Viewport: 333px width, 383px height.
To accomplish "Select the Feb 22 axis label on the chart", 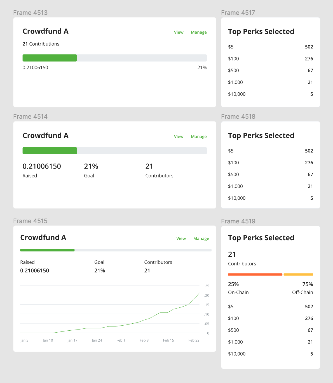I will click(x=194, y=340).
